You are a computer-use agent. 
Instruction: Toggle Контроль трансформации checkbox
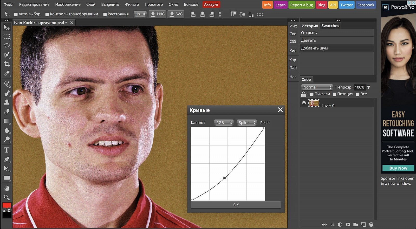47,14
